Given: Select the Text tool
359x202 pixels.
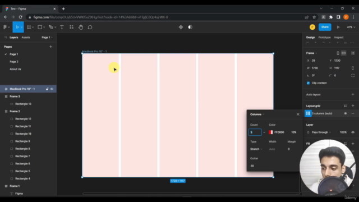Looking at the screenshot, I should point(62,27).
